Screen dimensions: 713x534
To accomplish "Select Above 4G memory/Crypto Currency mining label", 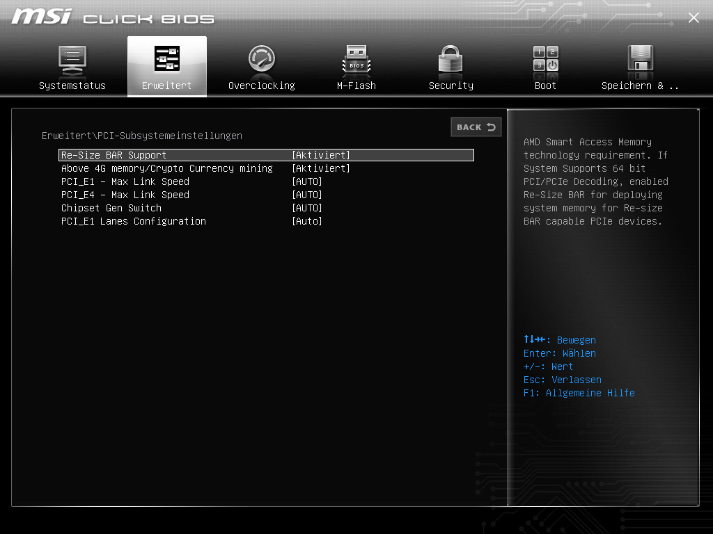I will pos(167,168).
